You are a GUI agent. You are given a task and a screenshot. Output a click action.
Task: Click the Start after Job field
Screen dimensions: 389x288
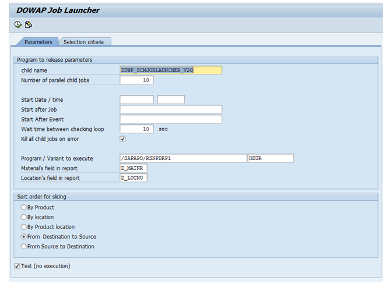(171, 109)
